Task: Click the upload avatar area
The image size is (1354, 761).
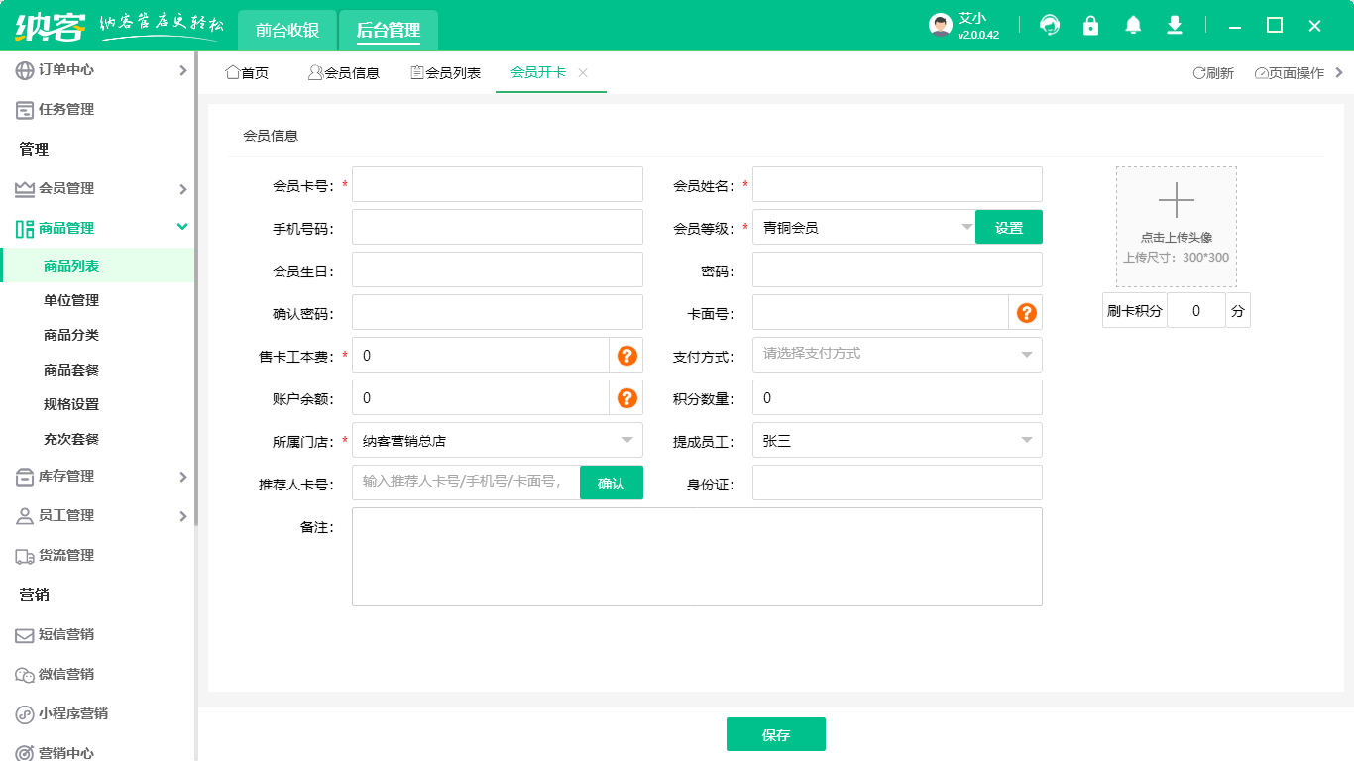Action: coord(1176,226)
